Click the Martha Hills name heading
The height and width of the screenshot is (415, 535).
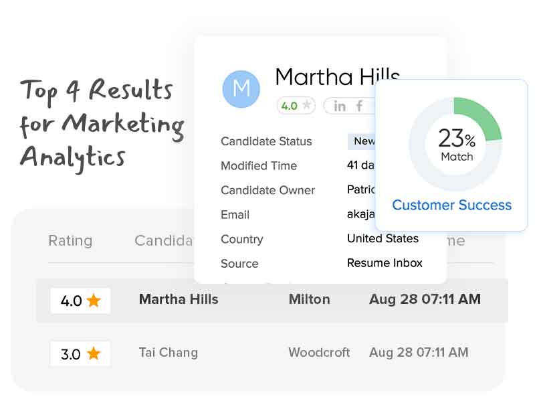tap(337, 78)
